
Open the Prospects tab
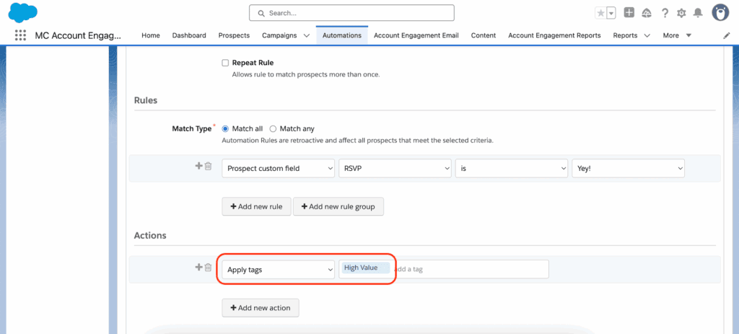point(235,35)
